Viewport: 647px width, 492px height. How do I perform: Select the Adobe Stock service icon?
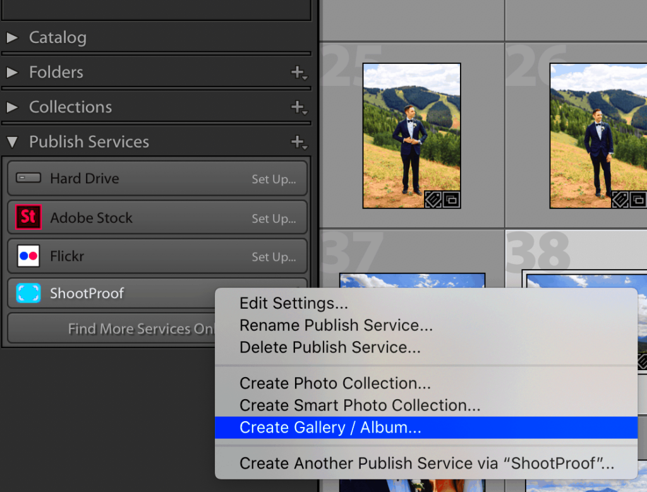(x=27, y=217)
